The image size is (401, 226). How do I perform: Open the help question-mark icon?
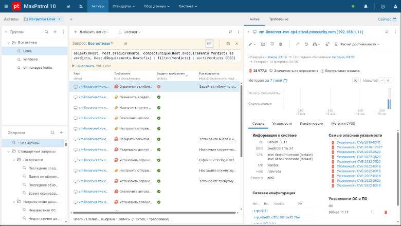[x=382, y=7]
